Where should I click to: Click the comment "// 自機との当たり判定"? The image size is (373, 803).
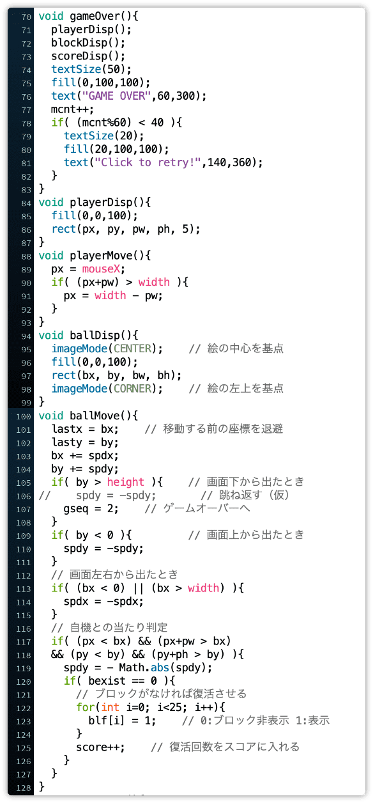click(109, 627)
